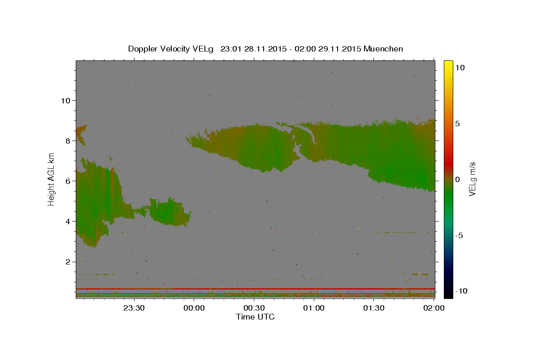This screenshot has width=538, height=358.
Task: Click the 'Height AGL km' axis label
Action: 52,179
